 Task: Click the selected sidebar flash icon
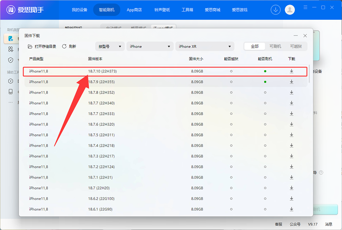click(x=11, y=39)
